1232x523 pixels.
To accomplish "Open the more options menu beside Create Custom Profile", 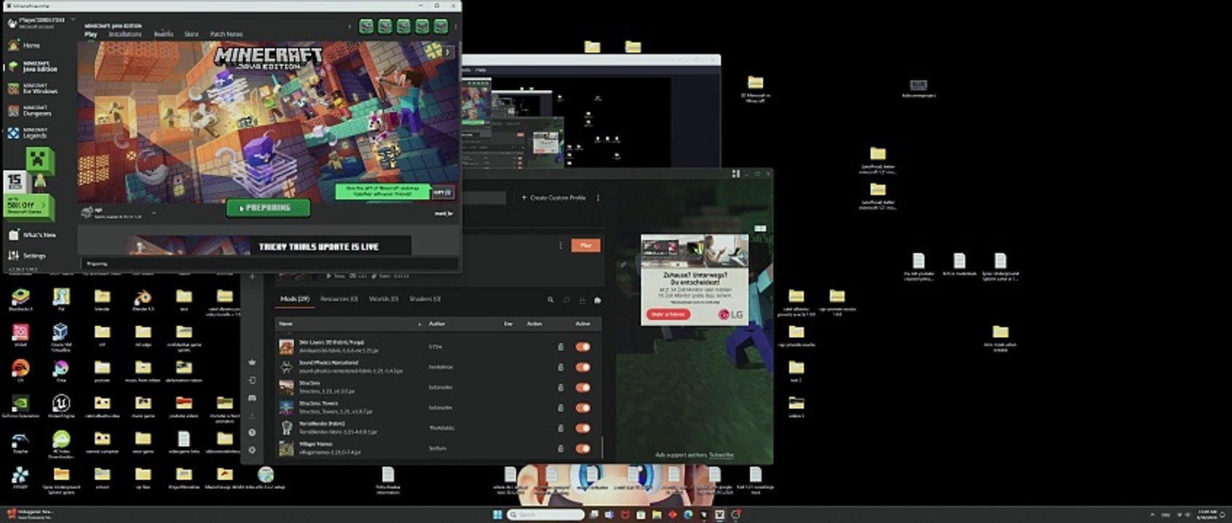I will coord(598,198).
